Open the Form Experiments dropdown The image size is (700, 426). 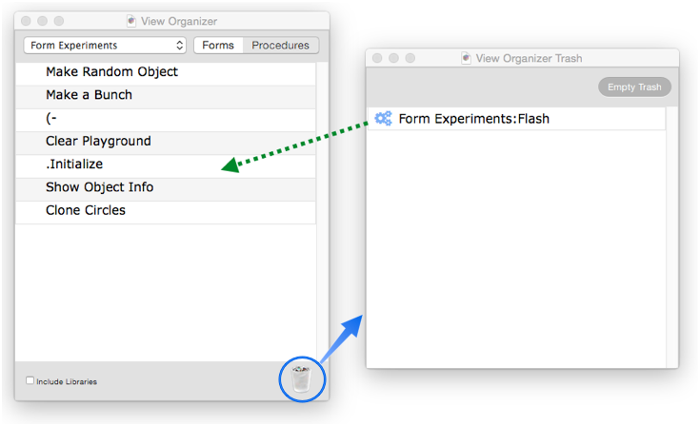(x=105, y=45)
